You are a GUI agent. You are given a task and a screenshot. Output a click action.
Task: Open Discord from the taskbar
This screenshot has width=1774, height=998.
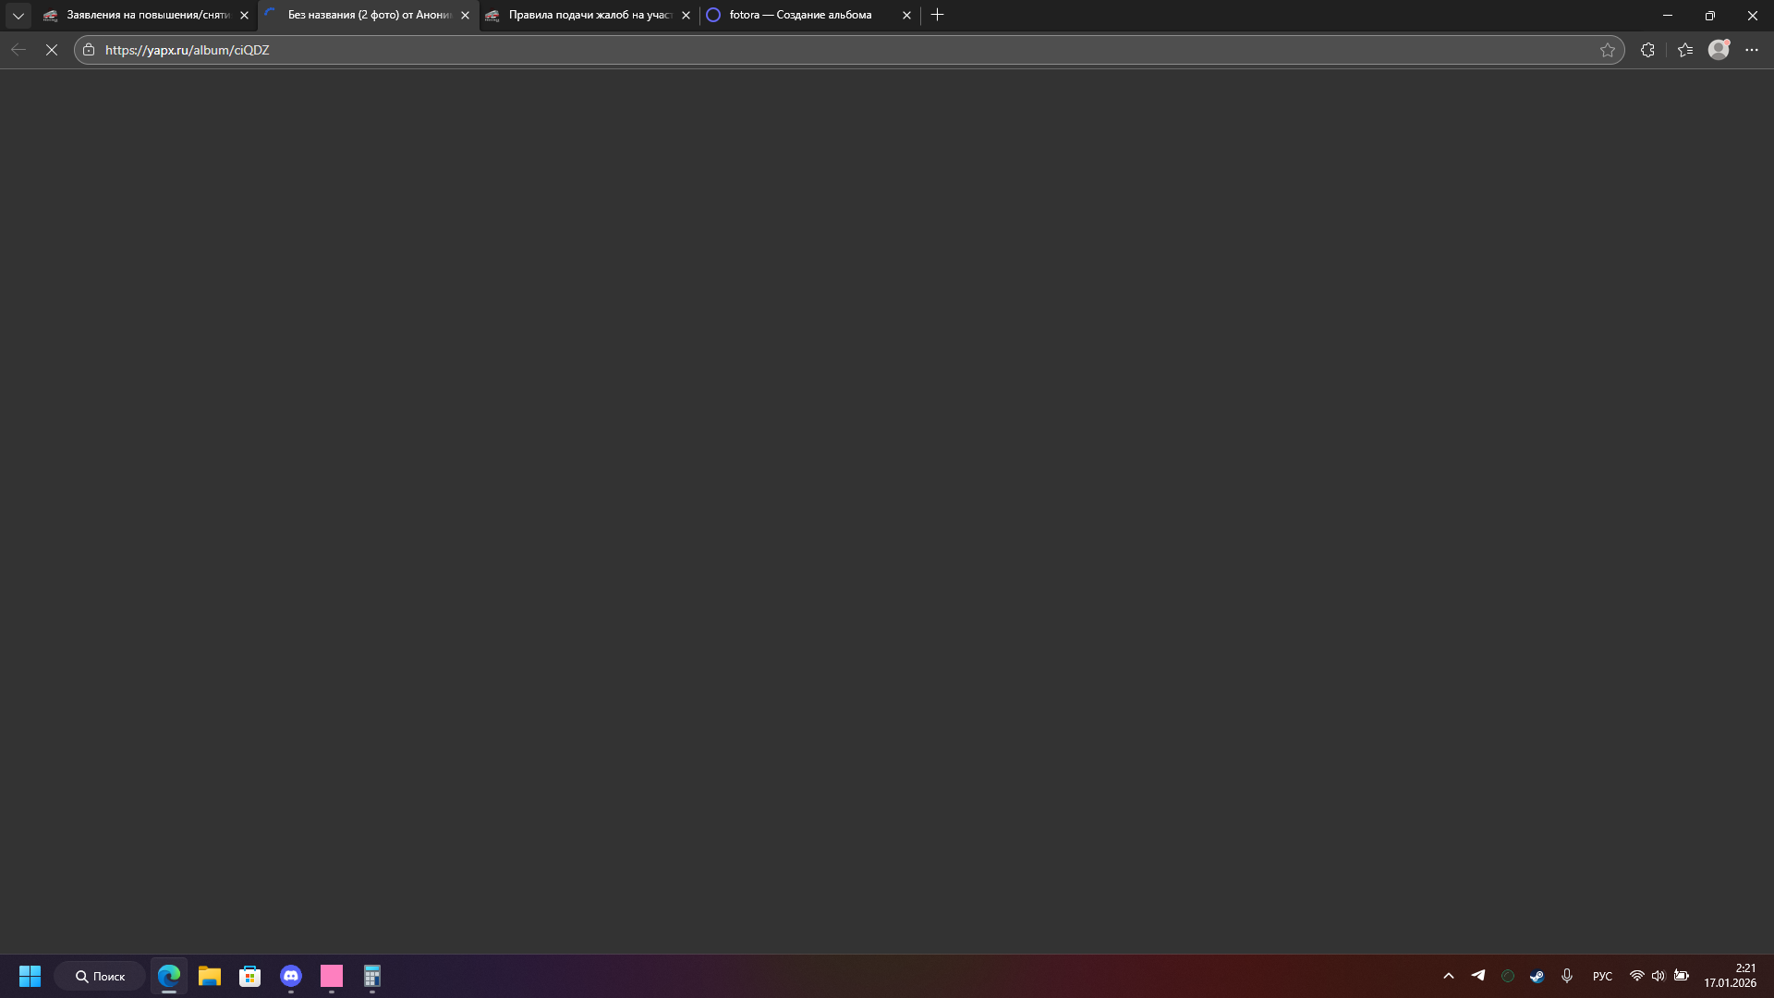pos(291,976)
